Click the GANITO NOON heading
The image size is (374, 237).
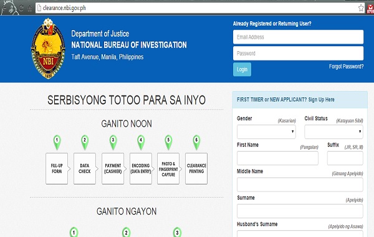(127, 124)
